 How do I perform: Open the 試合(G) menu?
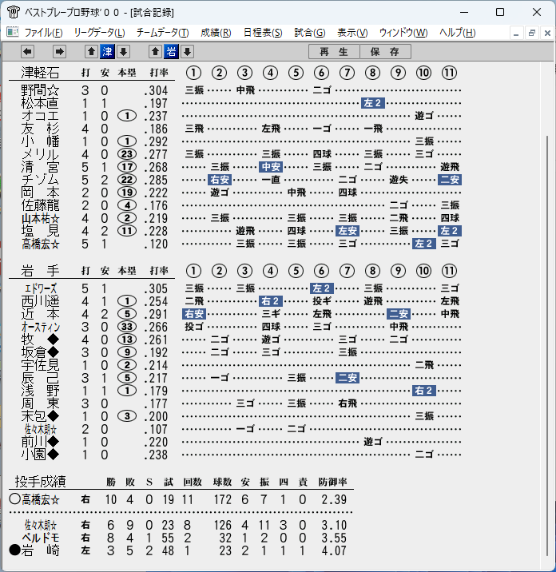coord(310,33)
